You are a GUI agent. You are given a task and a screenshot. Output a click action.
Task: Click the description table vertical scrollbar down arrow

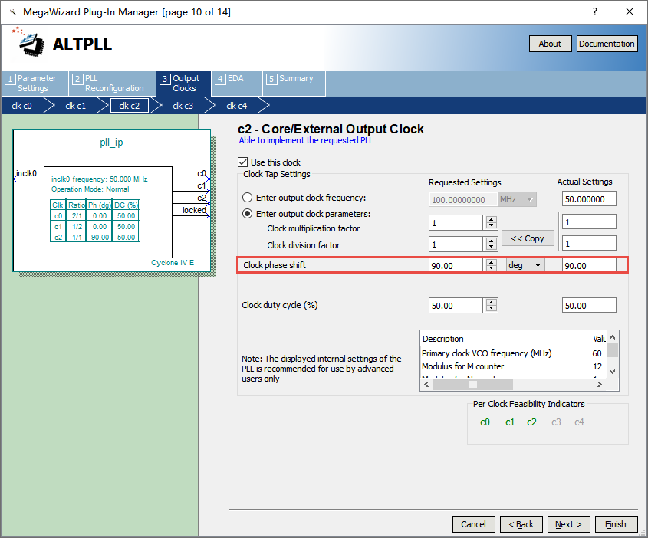click(x=613, y=371)
